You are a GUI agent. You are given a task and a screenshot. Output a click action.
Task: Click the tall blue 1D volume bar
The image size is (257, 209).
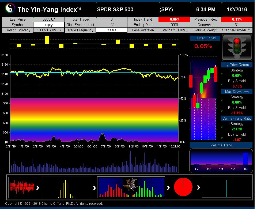click(x=245, y=158)
